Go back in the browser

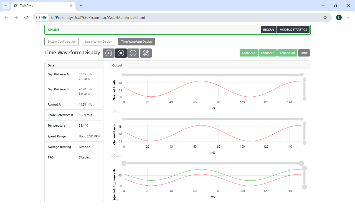tap(6, 17)
